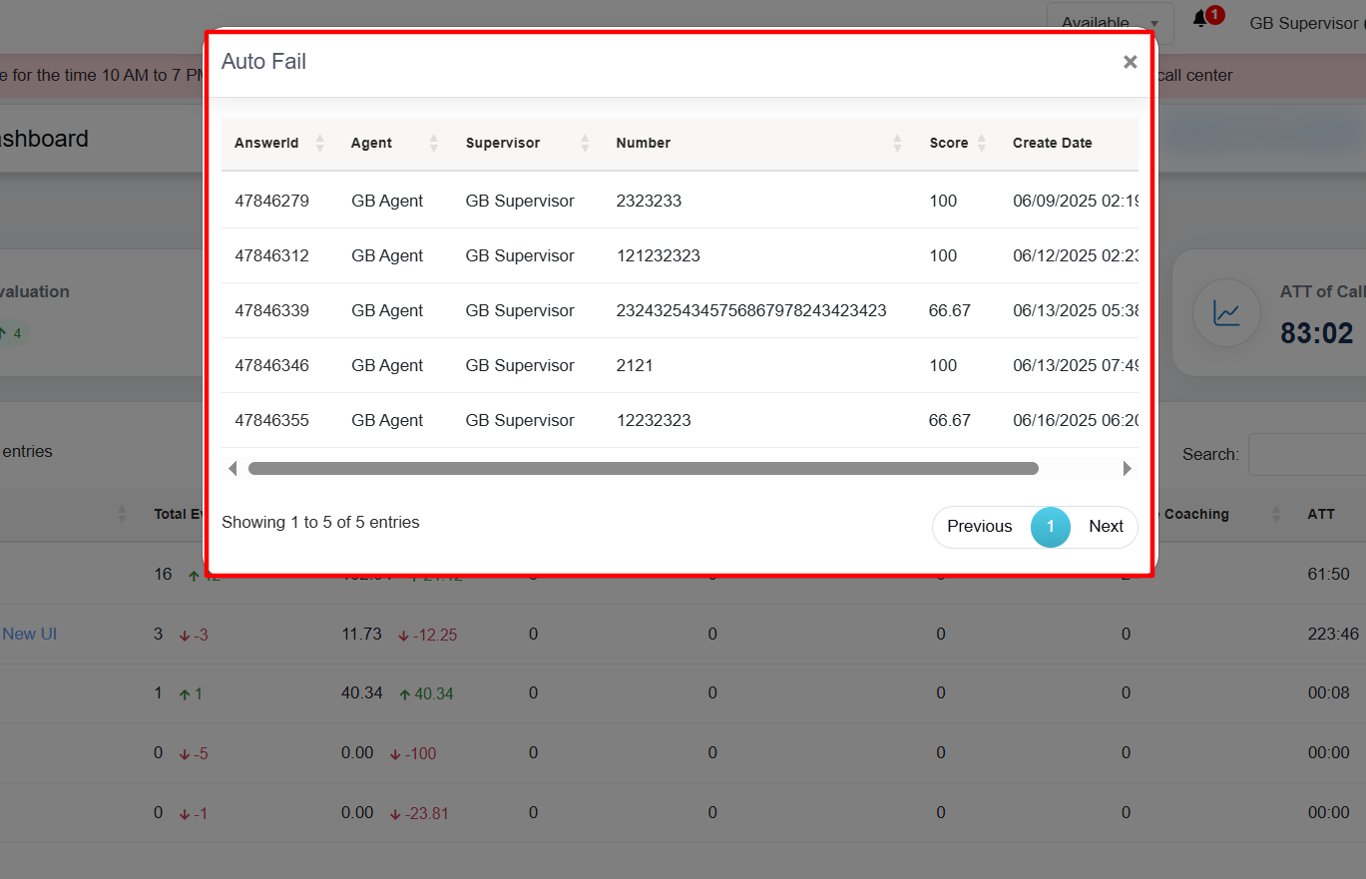Select page 1 in pagination
Image resolution: width=1366 pixels, height=879 pixels.
1050,527
